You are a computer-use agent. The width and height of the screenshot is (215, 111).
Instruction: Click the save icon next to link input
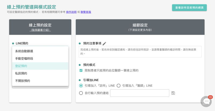coord(173,93)
